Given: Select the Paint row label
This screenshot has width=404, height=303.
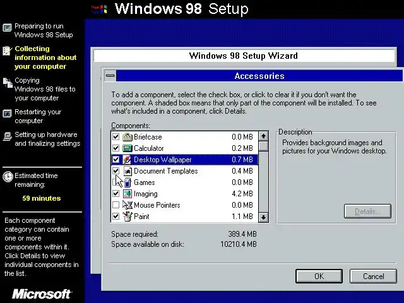Looking at the screenshot, I should (x=141, y=216).
